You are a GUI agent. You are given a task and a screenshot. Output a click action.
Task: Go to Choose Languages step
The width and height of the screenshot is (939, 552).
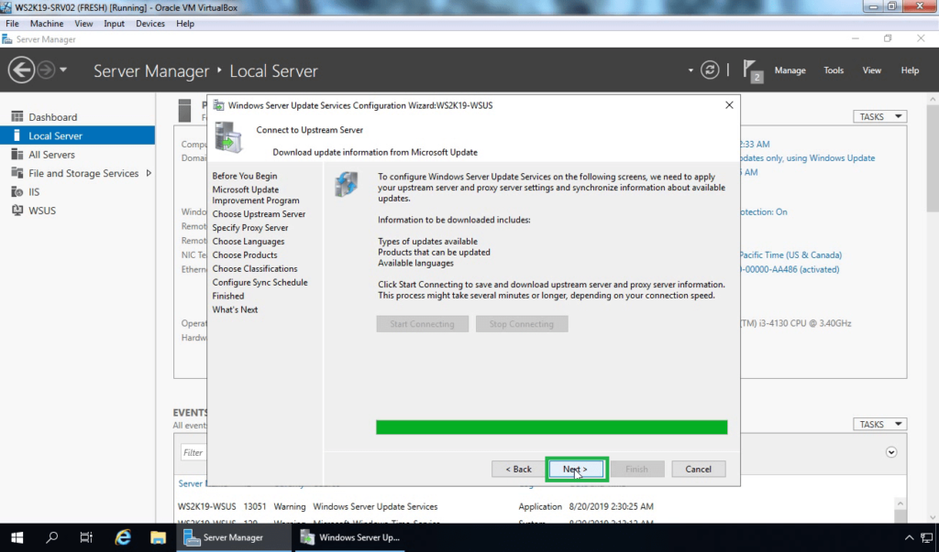pyautogui.click(x=248, y=241)
